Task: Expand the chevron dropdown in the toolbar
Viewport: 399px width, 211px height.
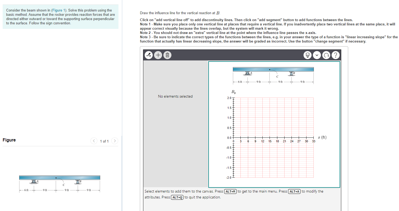Action: 317,55
